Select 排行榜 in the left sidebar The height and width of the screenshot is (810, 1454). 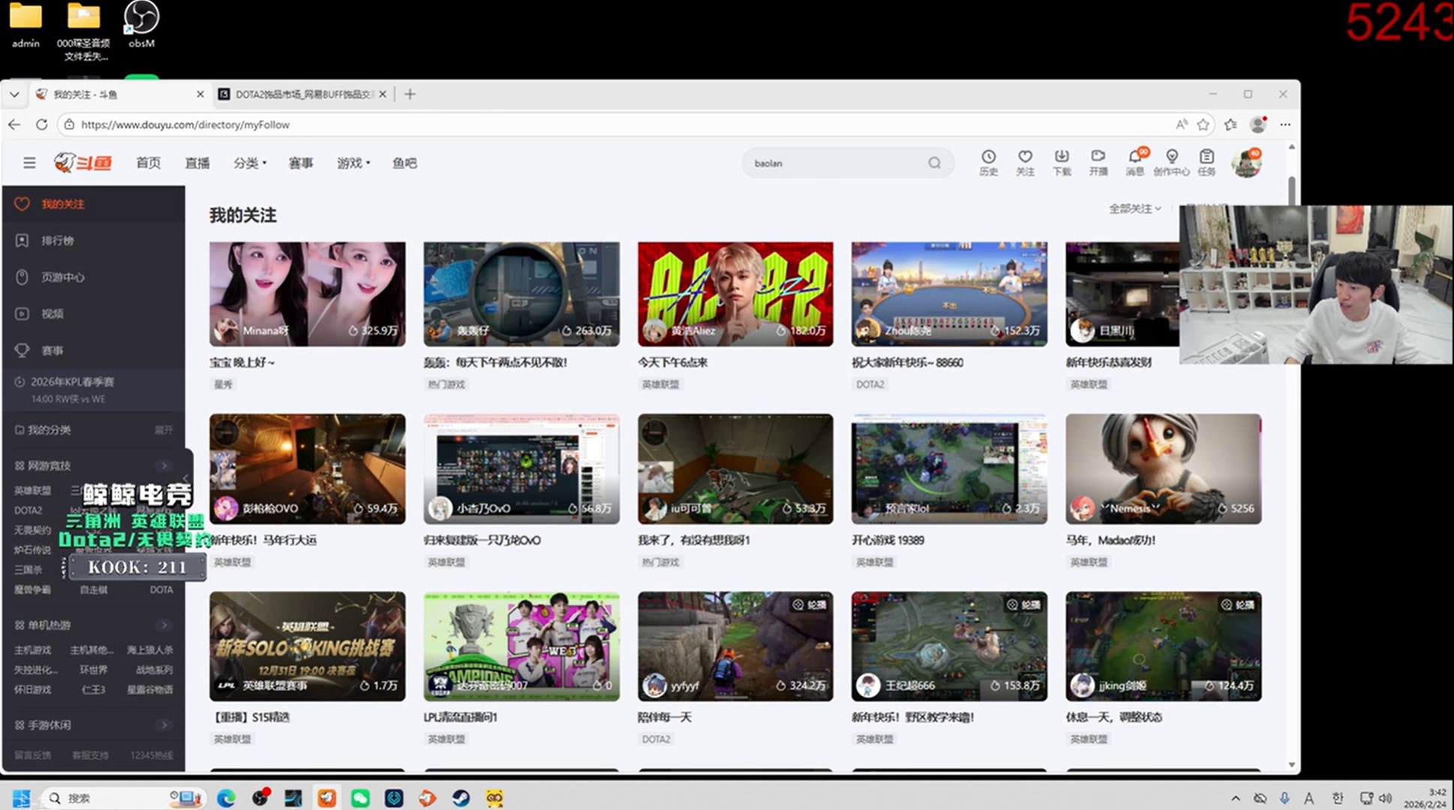click(57, 241)
